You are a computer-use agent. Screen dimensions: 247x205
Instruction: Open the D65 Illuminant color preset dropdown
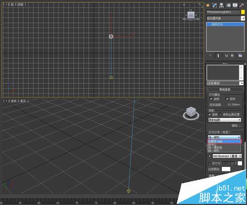[x=227, y=156]
